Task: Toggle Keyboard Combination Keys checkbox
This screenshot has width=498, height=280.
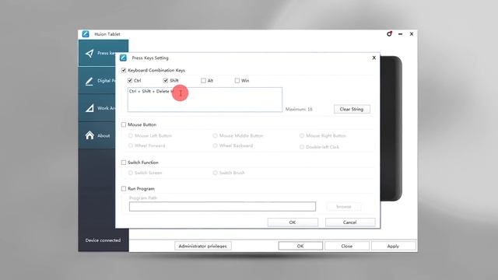Action: (x=124, y=70)
